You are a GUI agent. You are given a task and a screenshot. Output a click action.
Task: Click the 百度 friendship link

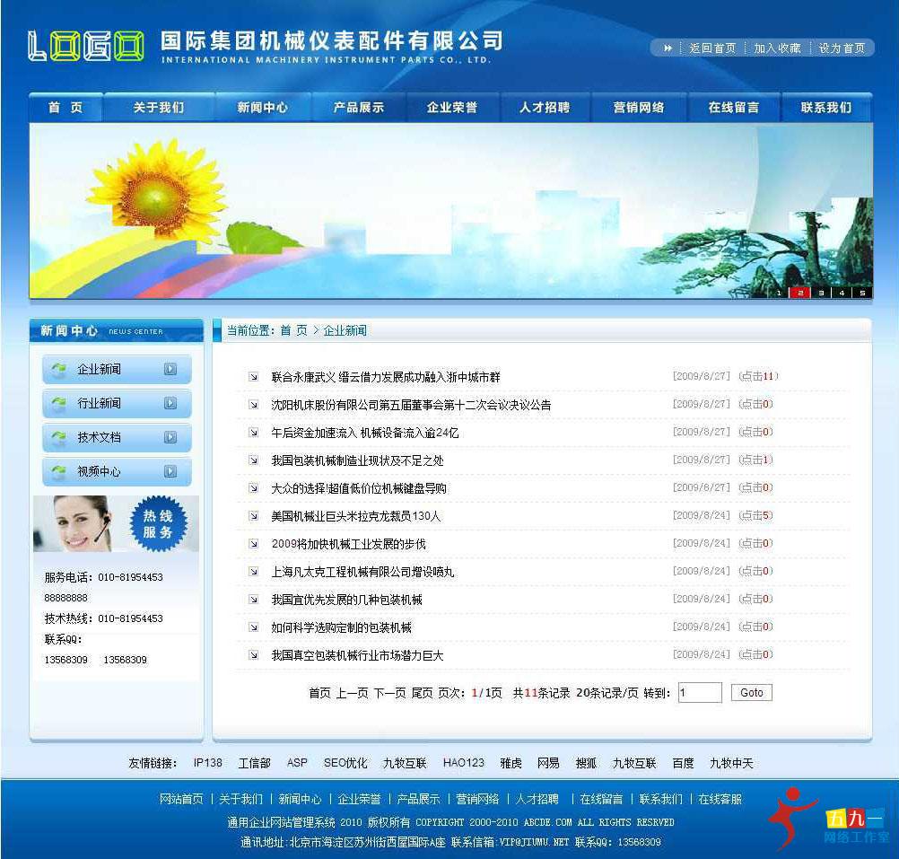point(682,762)
